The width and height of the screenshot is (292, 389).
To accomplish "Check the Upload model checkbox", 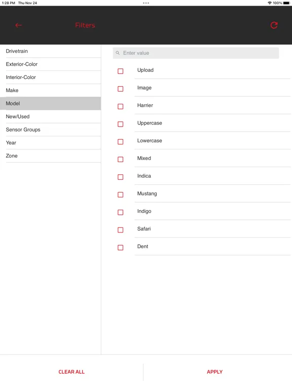I will click(121, 71).
